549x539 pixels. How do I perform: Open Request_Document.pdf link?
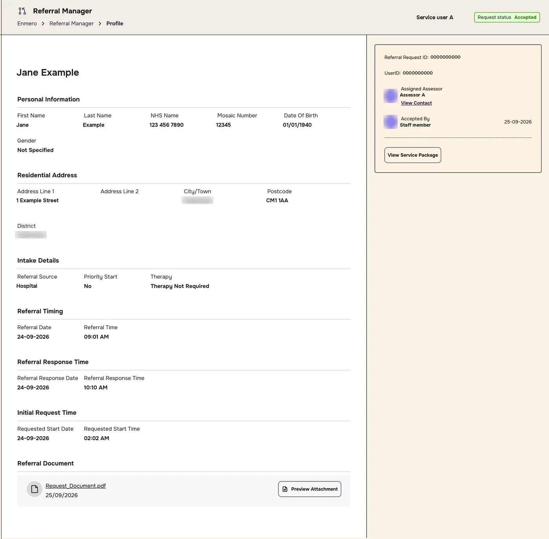tap(76, 486)
